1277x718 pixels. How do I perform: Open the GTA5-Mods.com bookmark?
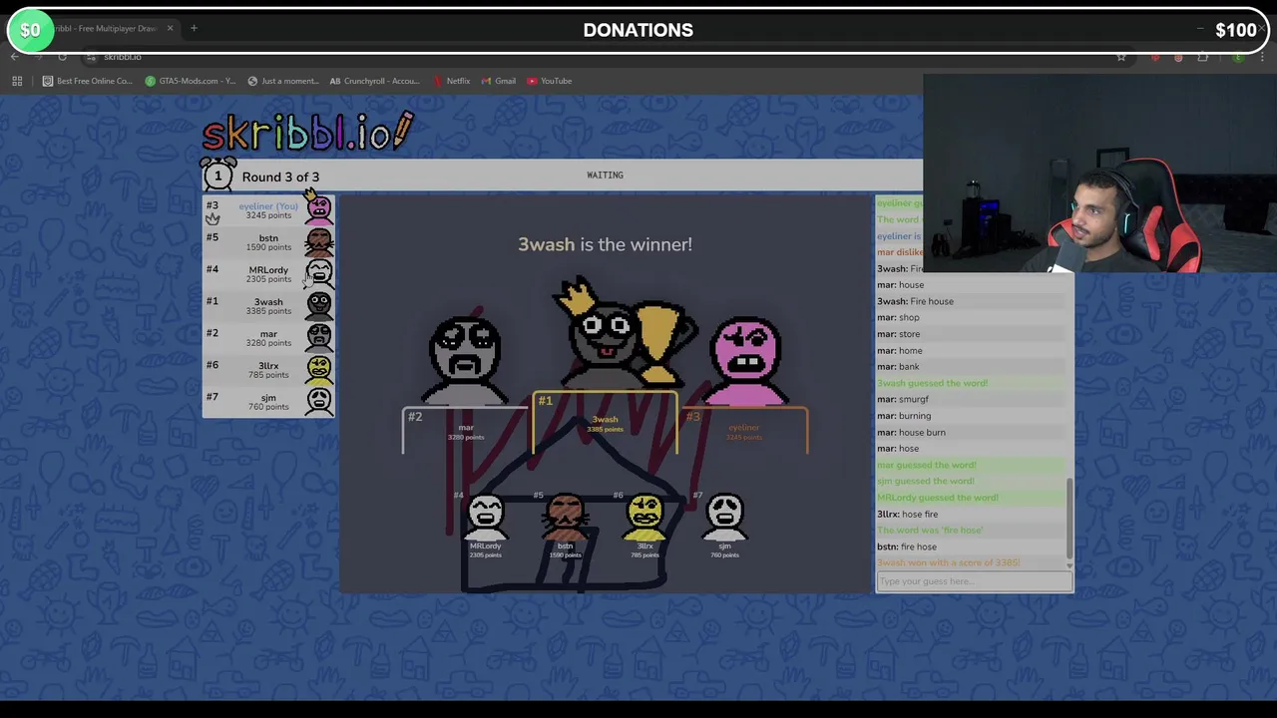[x=191, y=81]
